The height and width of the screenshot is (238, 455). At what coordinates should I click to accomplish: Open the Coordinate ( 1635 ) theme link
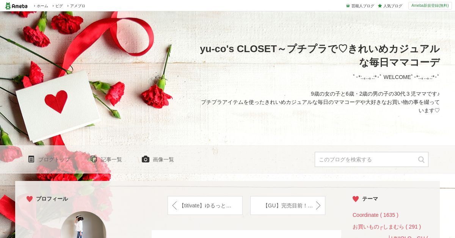(375, 215)
